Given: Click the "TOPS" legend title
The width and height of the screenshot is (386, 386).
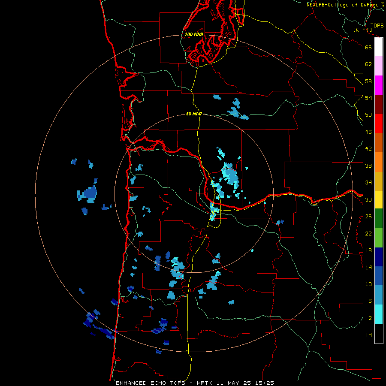Looking at the screenshot, I should (x=377, y=25).
